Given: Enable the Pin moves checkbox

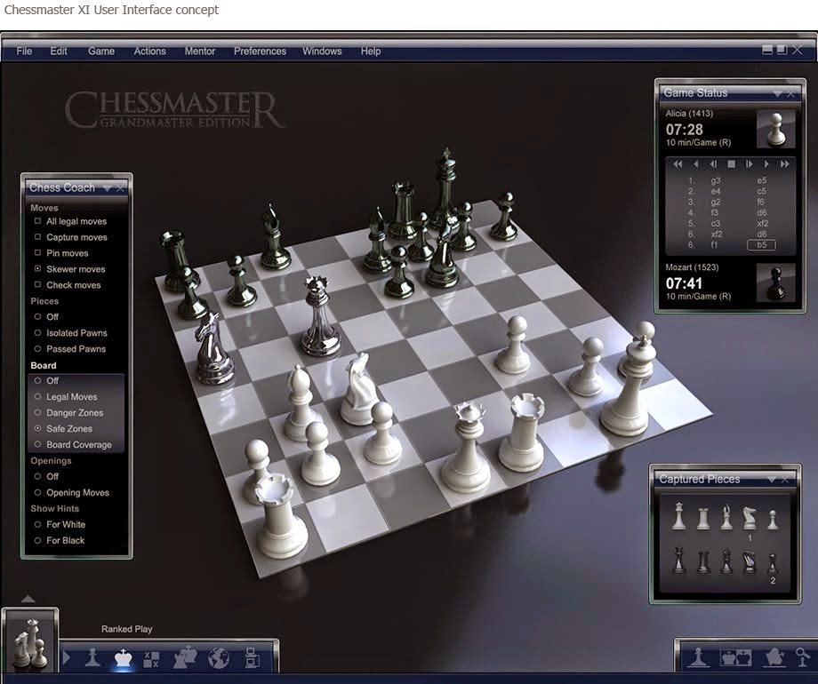Looking at the screenshot, I should pyautogui.click(x=37, y=253).
